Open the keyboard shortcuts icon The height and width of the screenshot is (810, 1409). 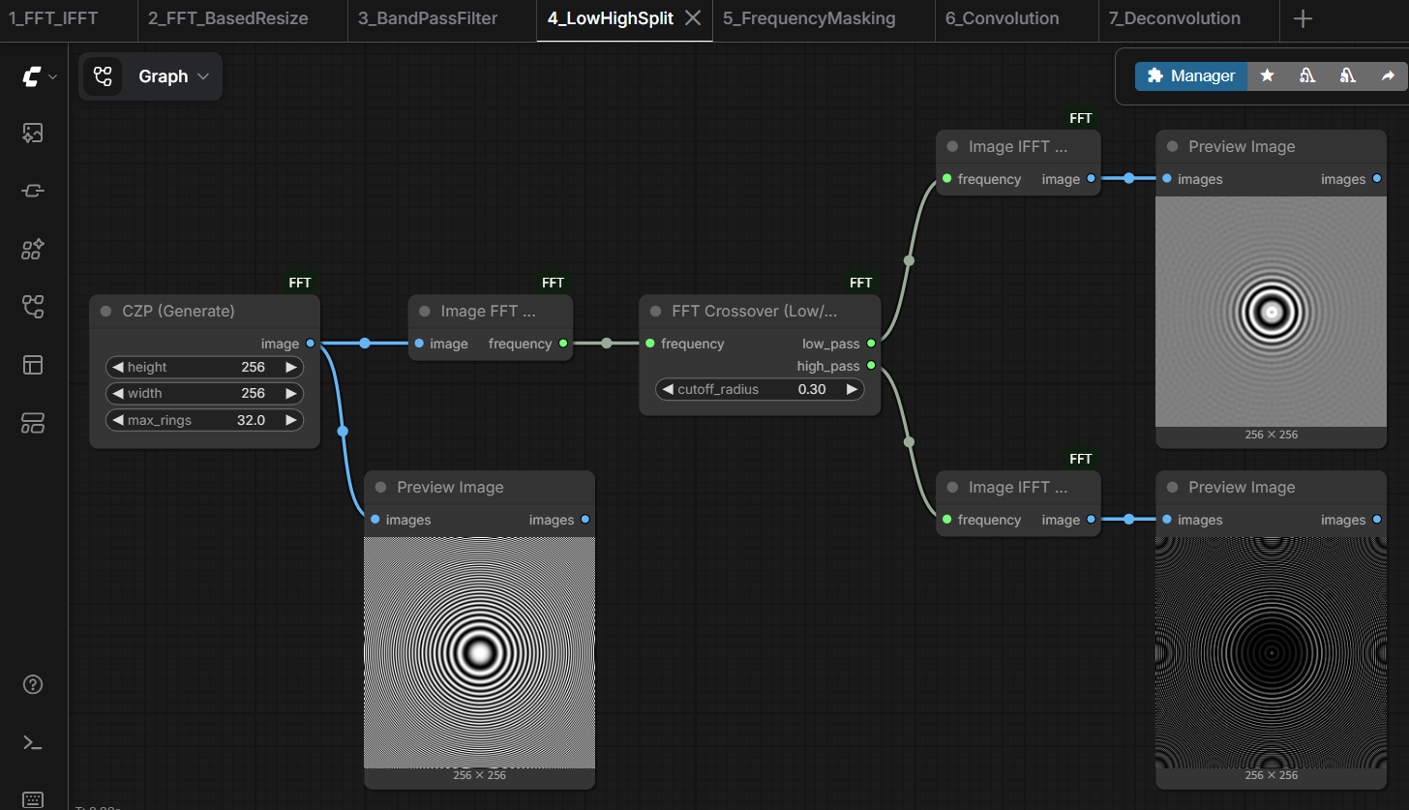tap(33, 799)
